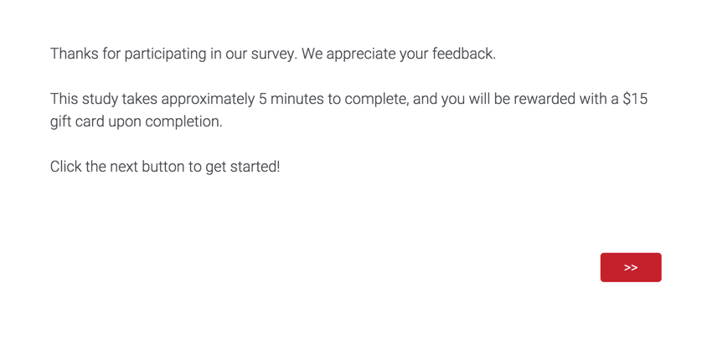
Task: Click the red >> next button
Action: coord(631,267)
